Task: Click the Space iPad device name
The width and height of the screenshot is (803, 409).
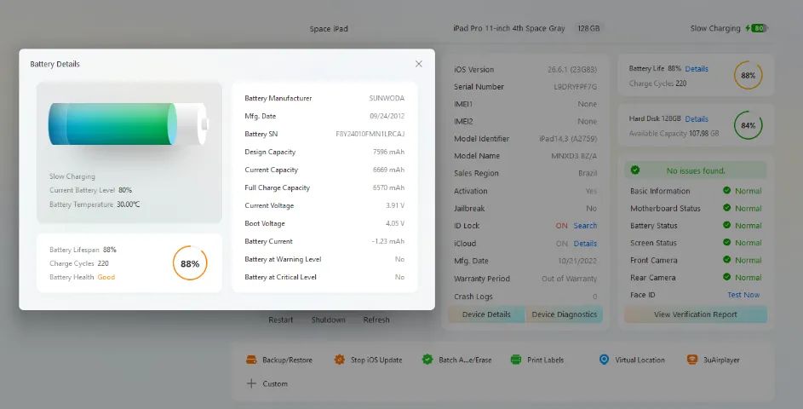Action: 329,29
